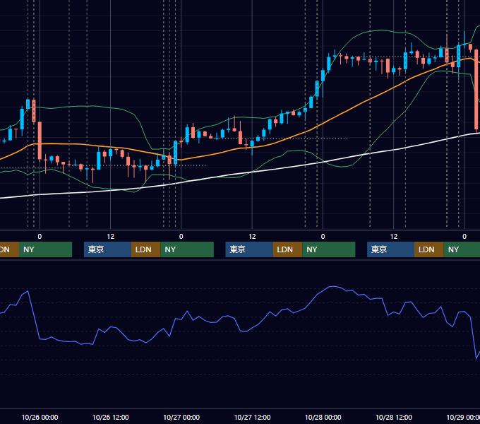Click the NY session block for 10/28
Image resolution: width=480 pixels, height=424 pixels.
462,249
